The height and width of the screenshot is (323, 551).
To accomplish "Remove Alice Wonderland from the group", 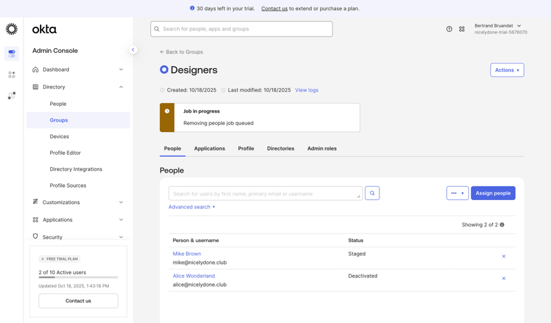I will coord(503,278).
